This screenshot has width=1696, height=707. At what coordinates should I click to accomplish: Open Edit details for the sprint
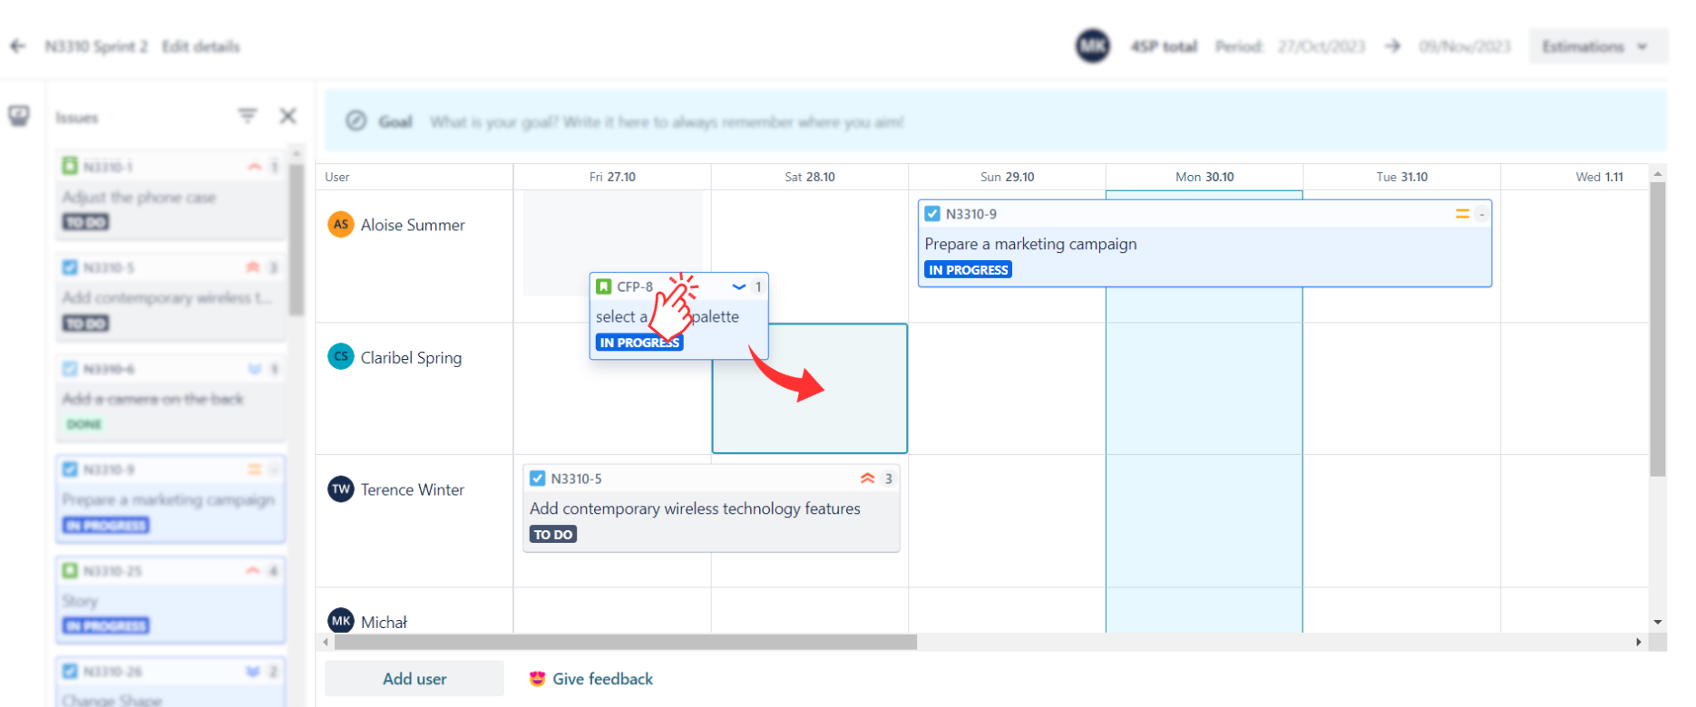click(200, 46)
